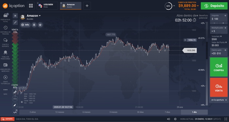Close the USD/MXN tab

pos(38,3)
